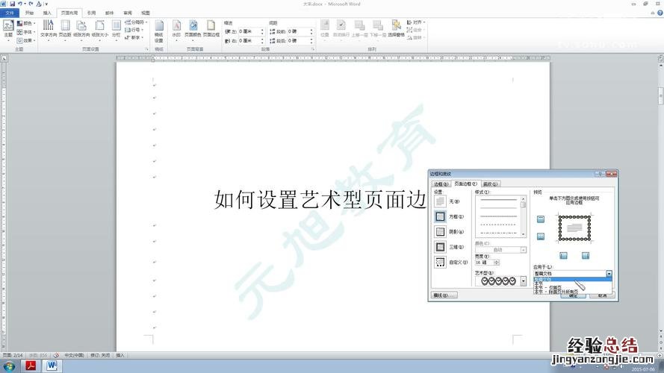Switch to Home (开始) tab

(29, 13)
